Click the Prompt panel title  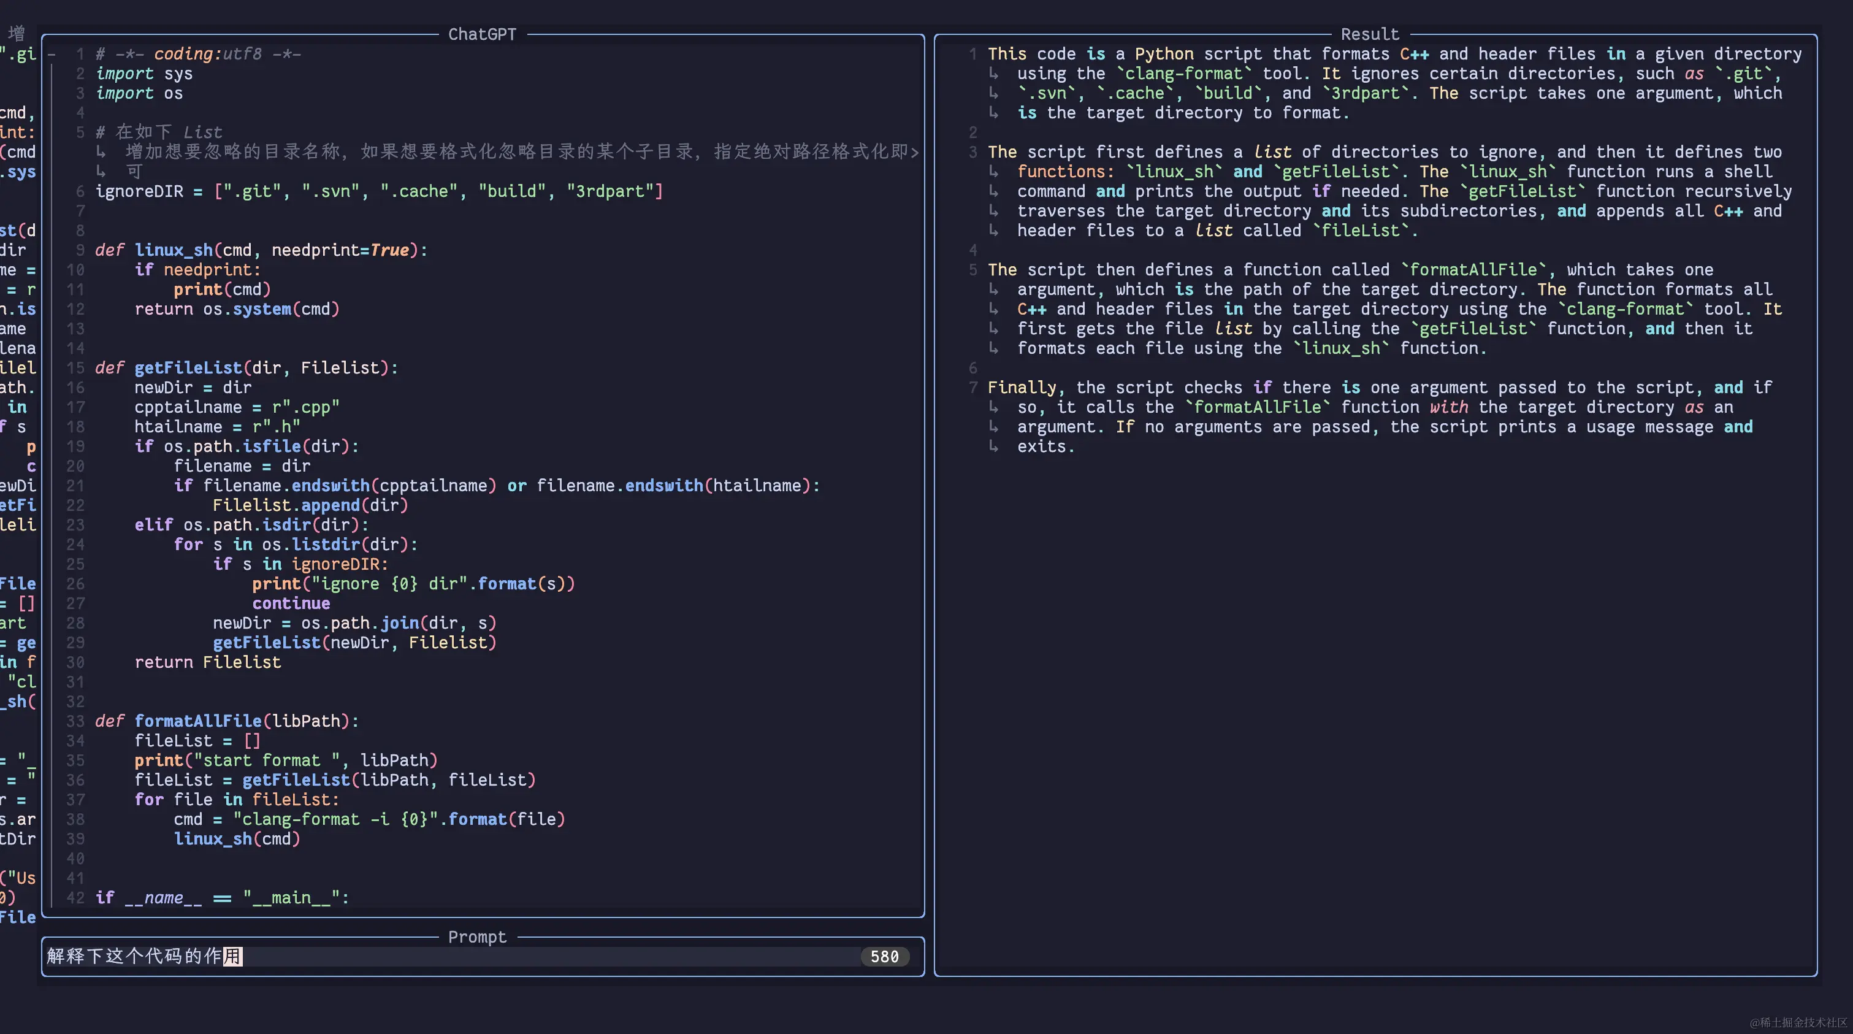coord(477,937)
